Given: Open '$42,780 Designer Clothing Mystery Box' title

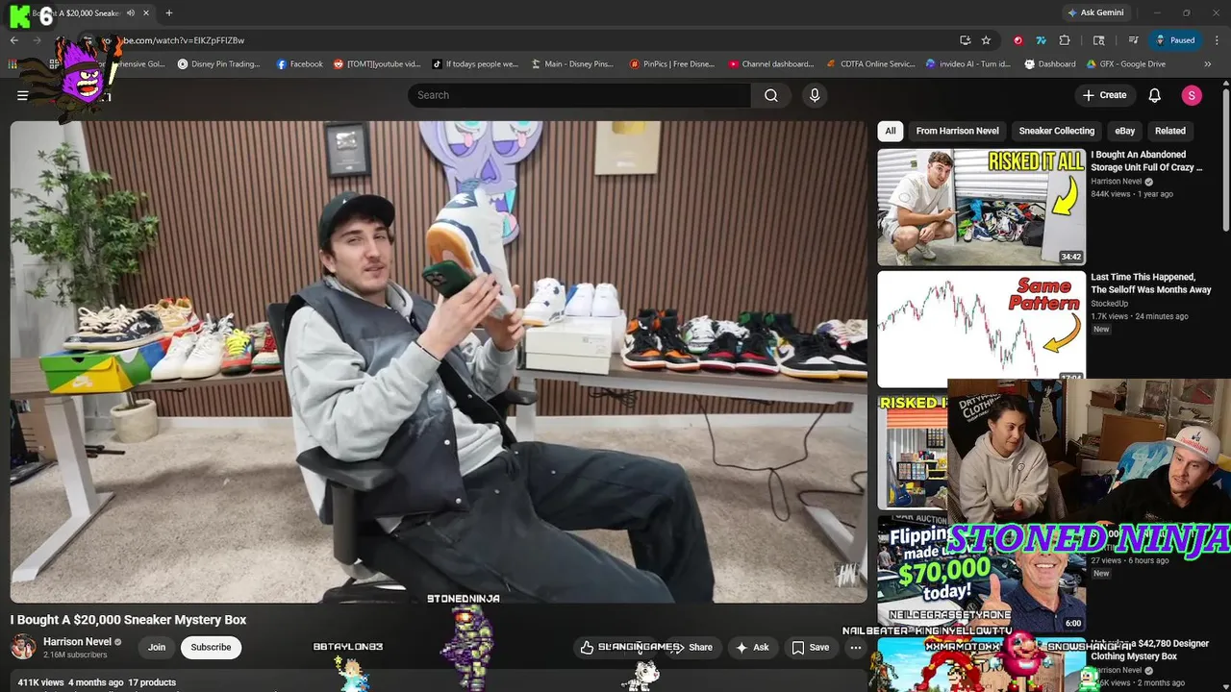Looking at the screenshot, I should click(1150, 650).
